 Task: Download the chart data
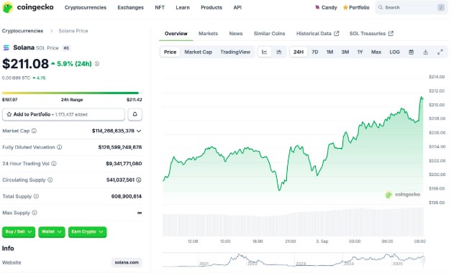point(425,52)
